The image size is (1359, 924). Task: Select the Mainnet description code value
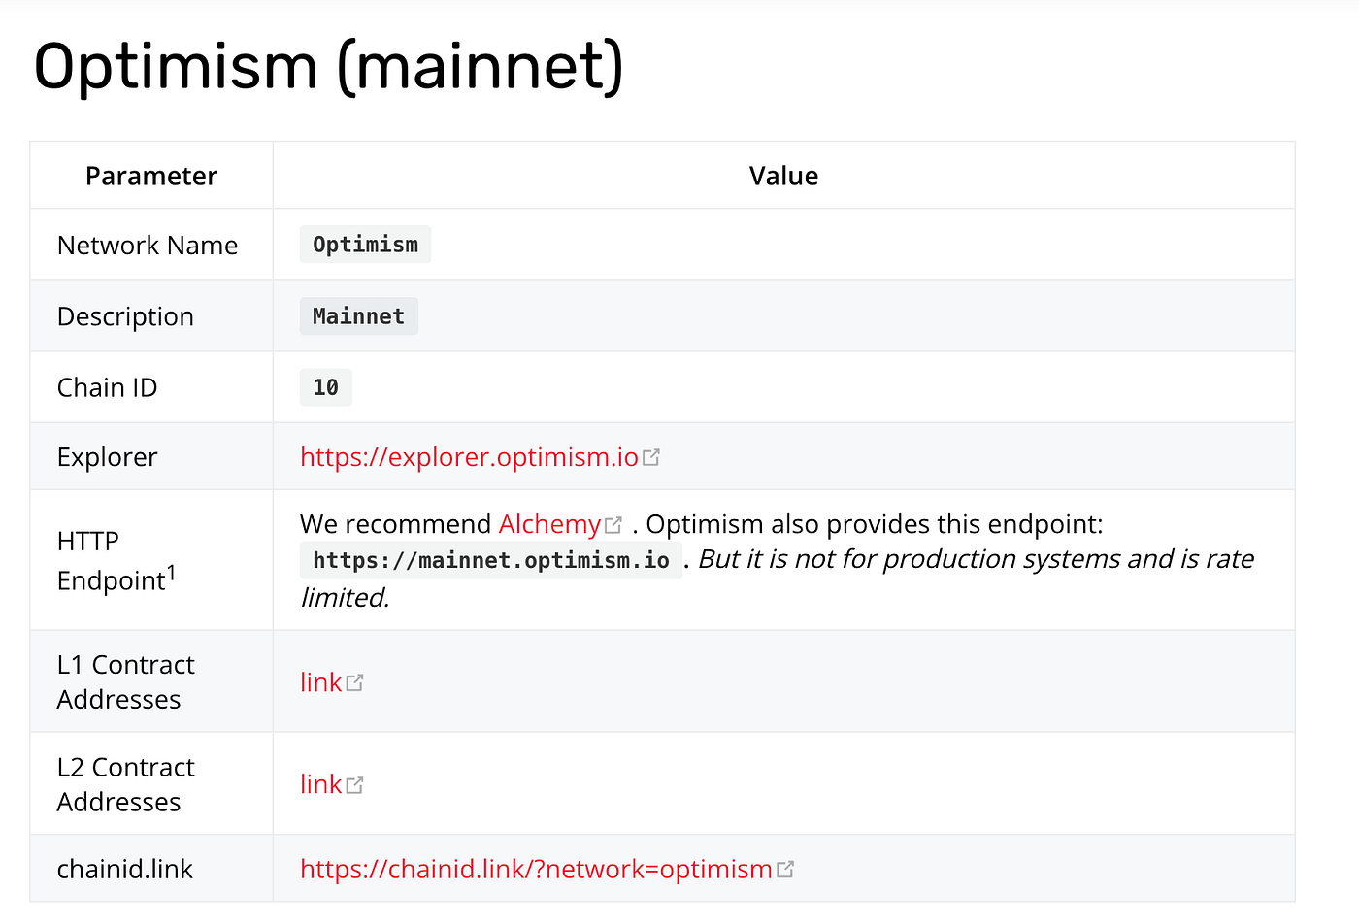358,316
